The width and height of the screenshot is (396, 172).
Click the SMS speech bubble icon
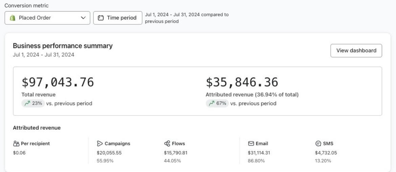click(318, 144)
